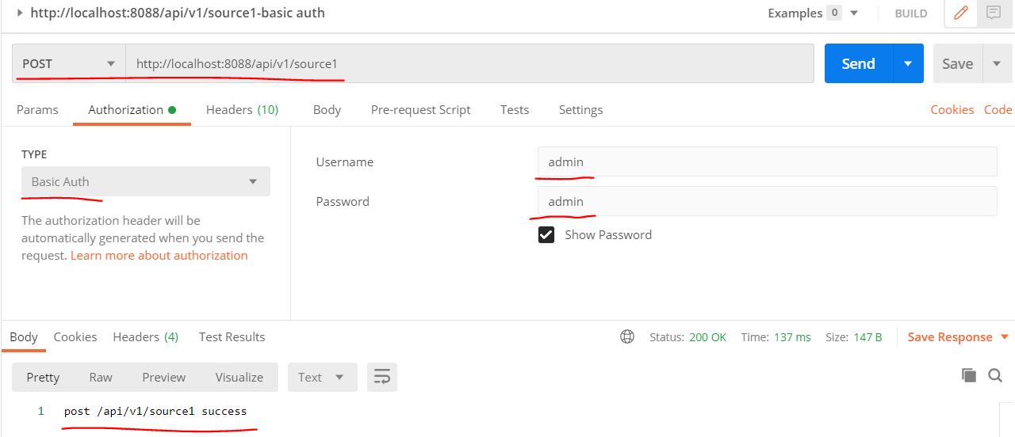Click the wrap lines icon
This screenshot has width=1015, height=437.
382,377
